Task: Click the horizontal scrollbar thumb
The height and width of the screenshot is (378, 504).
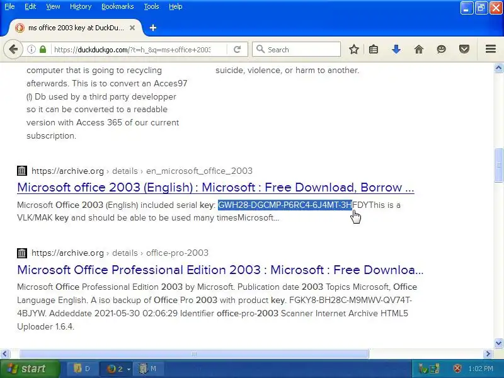Action: [x=194, y=354]
